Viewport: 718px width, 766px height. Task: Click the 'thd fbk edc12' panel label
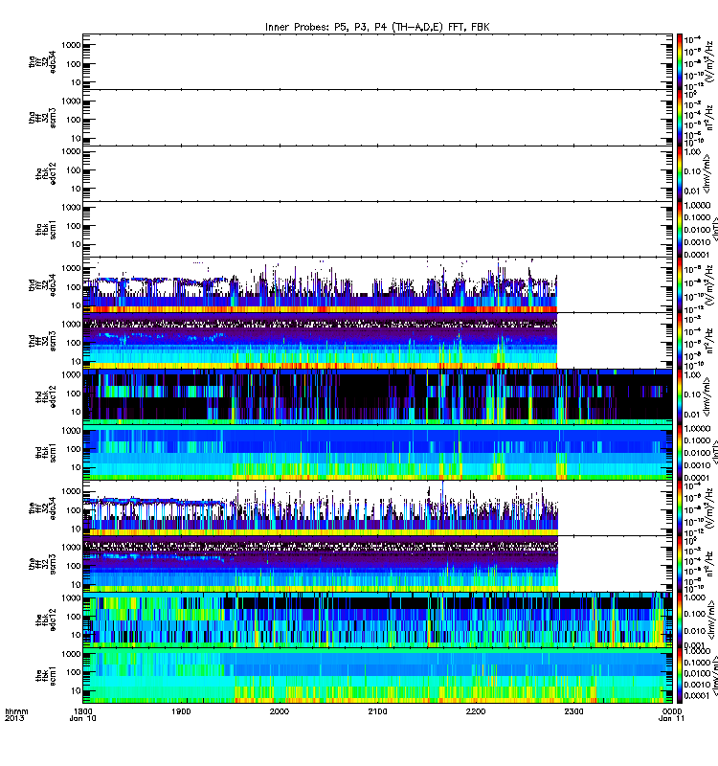click(46, 396)
